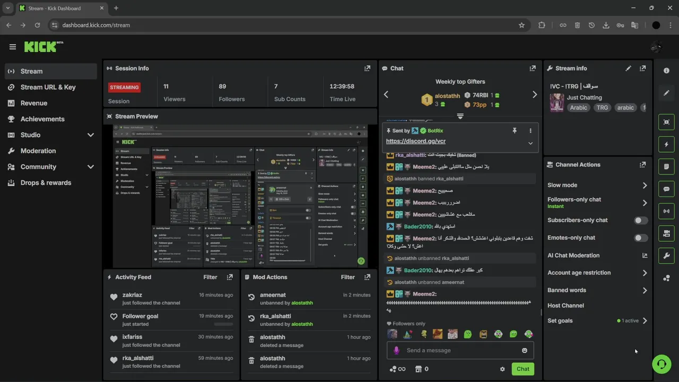Open Slow mode options chevron

[645, 185]
